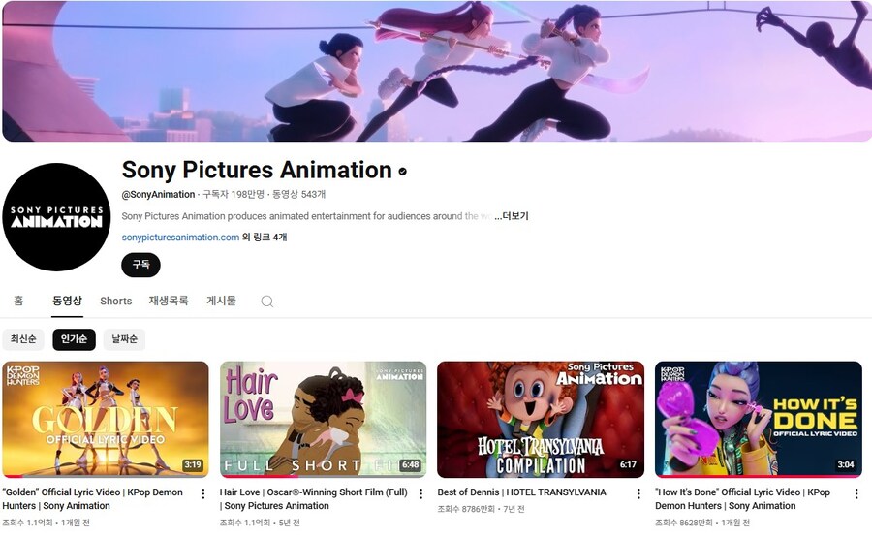The width and height of the screenshot is (872, 540).
Task: Play the Hair Love short film thumbnail
Action: pyautogui.click(x=323, y=419)
